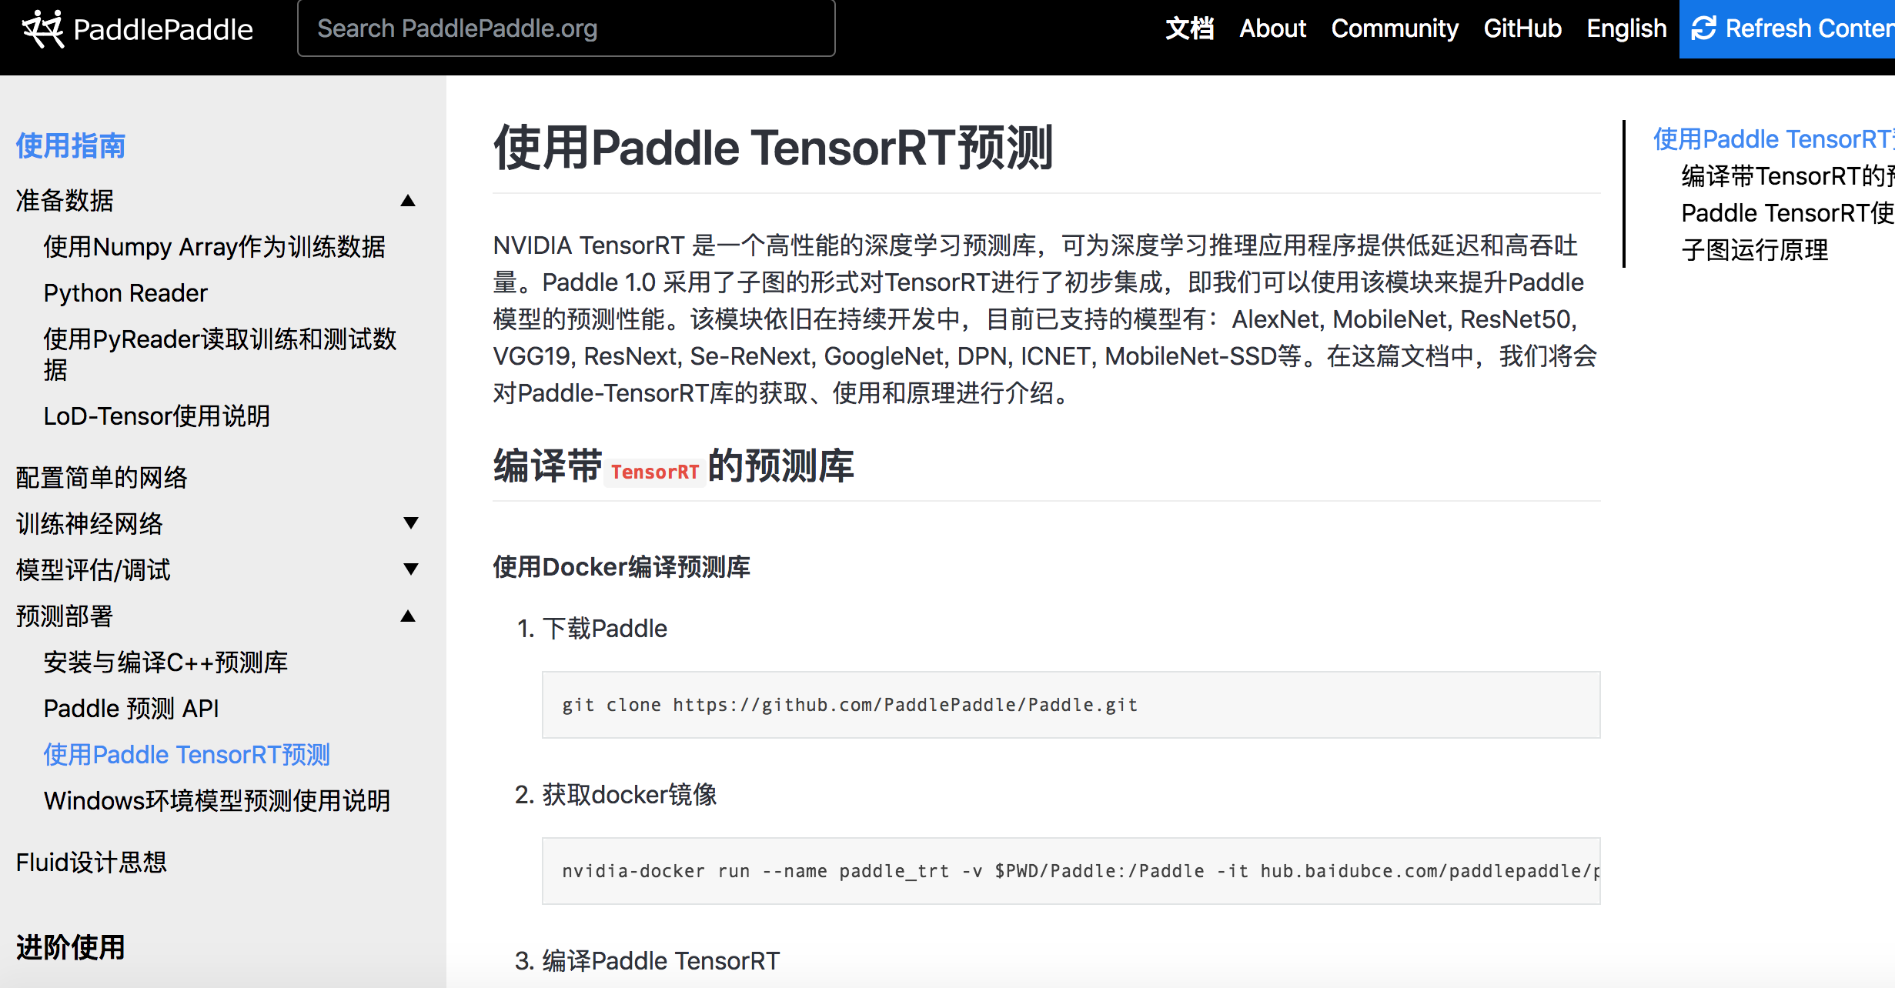Screen dimensions: 1895x988
Task: Click the 使用Docker编译预测库 subheading
Action: (622, 567)
